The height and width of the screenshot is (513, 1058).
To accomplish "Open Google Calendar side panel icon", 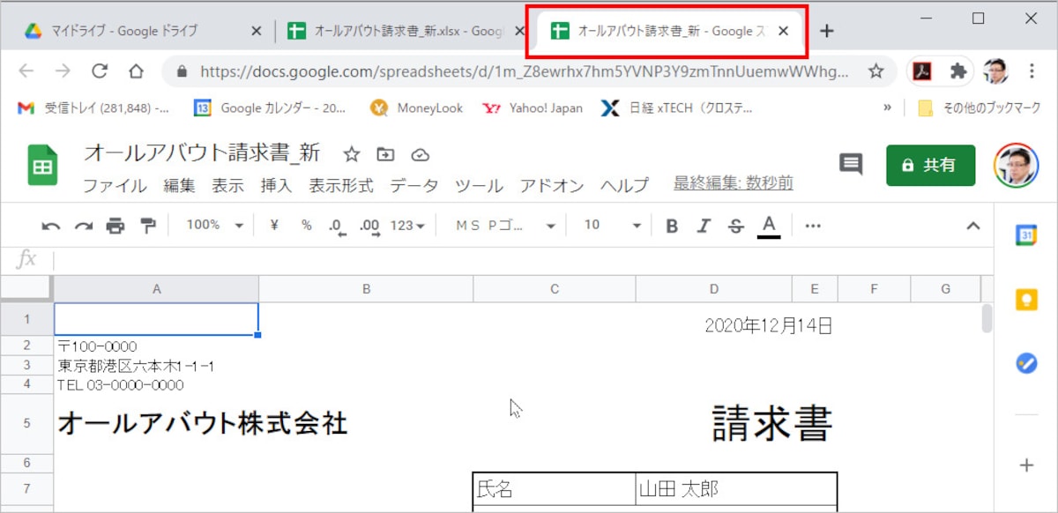I will (1026, 235).
